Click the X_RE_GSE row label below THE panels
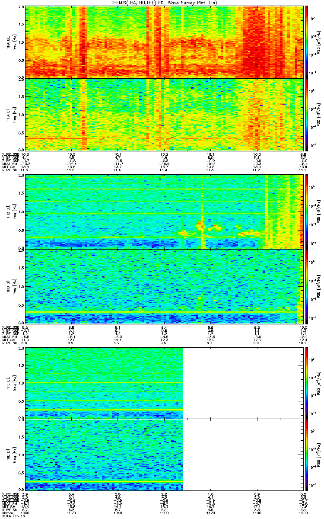The image size is (324, 519). (x=10, y=494)
